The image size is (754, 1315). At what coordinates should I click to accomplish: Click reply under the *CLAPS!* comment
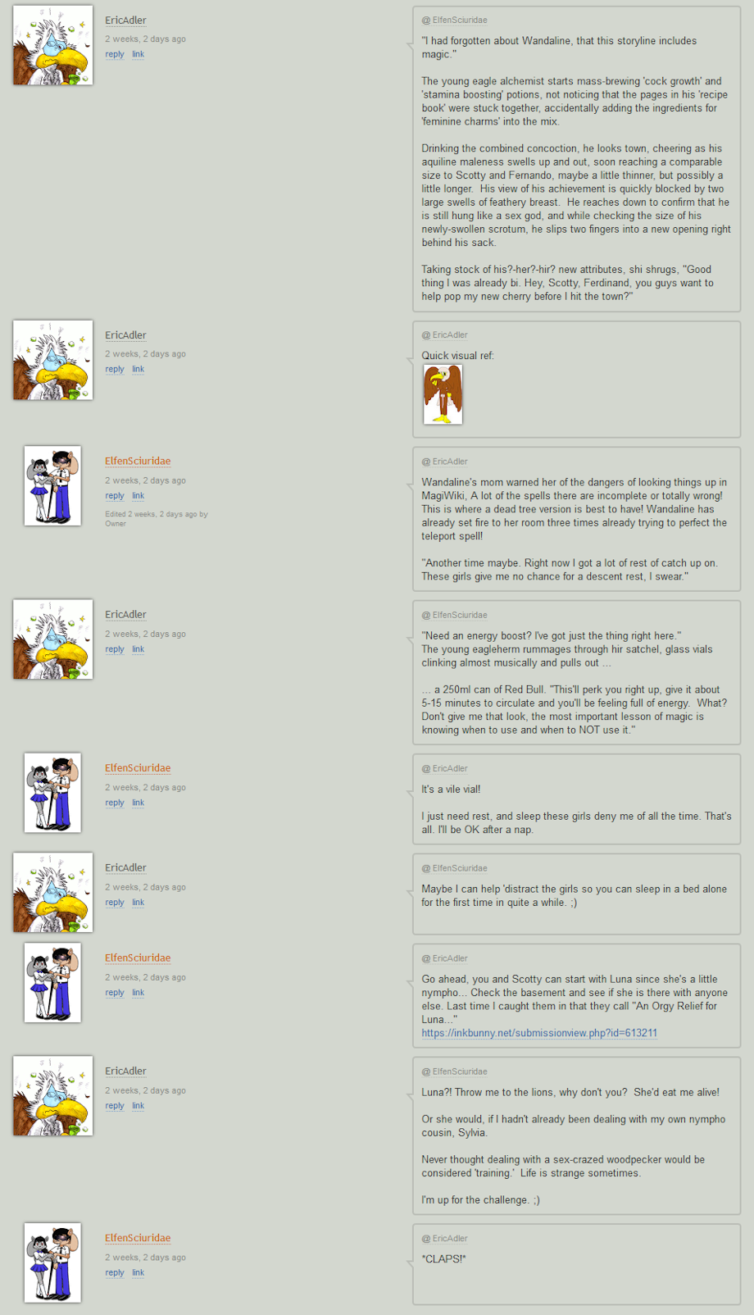115,1272
